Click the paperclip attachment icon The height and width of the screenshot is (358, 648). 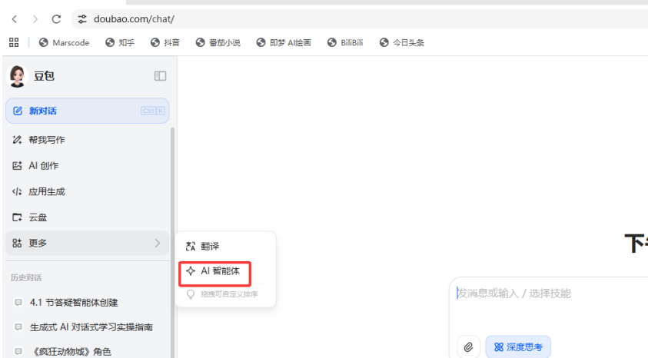(x=468, y=347)
